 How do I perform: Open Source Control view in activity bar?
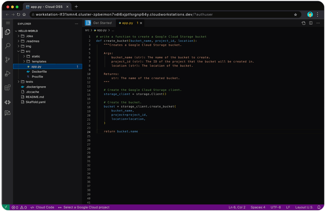(x=8, y=60)
